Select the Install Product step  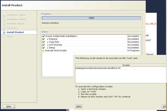(15, 32)
